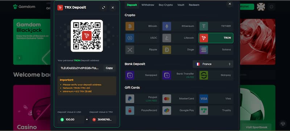
Task: Choose Bank Transfer 0% fee option
Action: click(179, 75)
